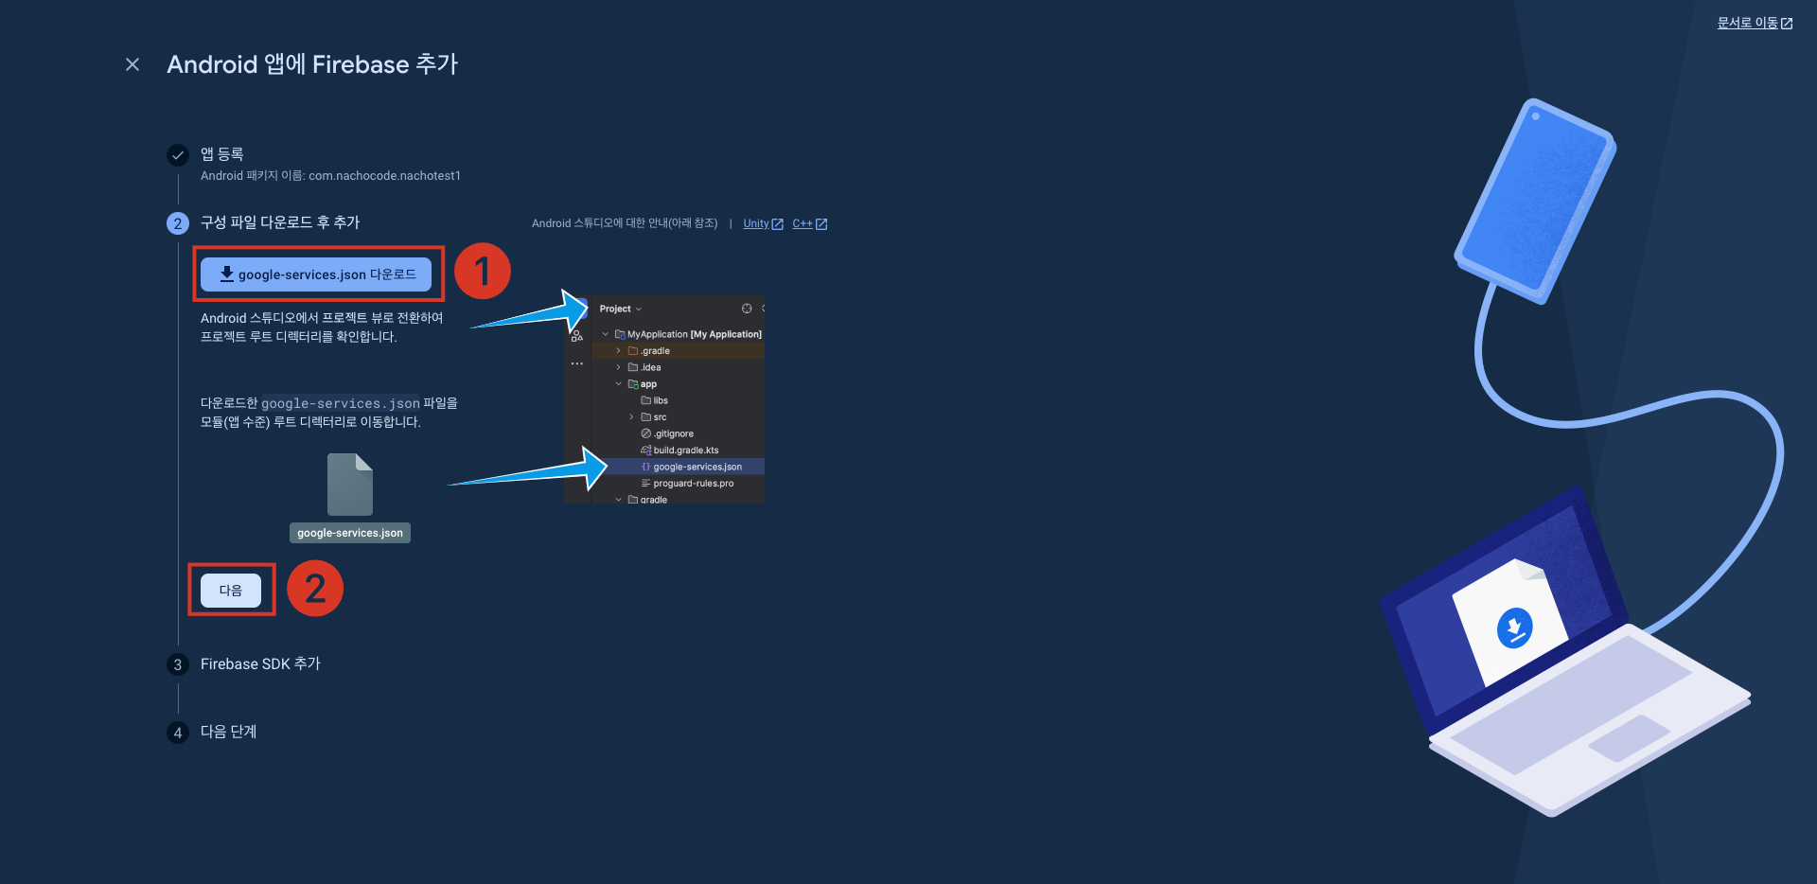
Task: Click the Android Studio project view screenshot
Action: pyautogui.click(x=664, y=399)
